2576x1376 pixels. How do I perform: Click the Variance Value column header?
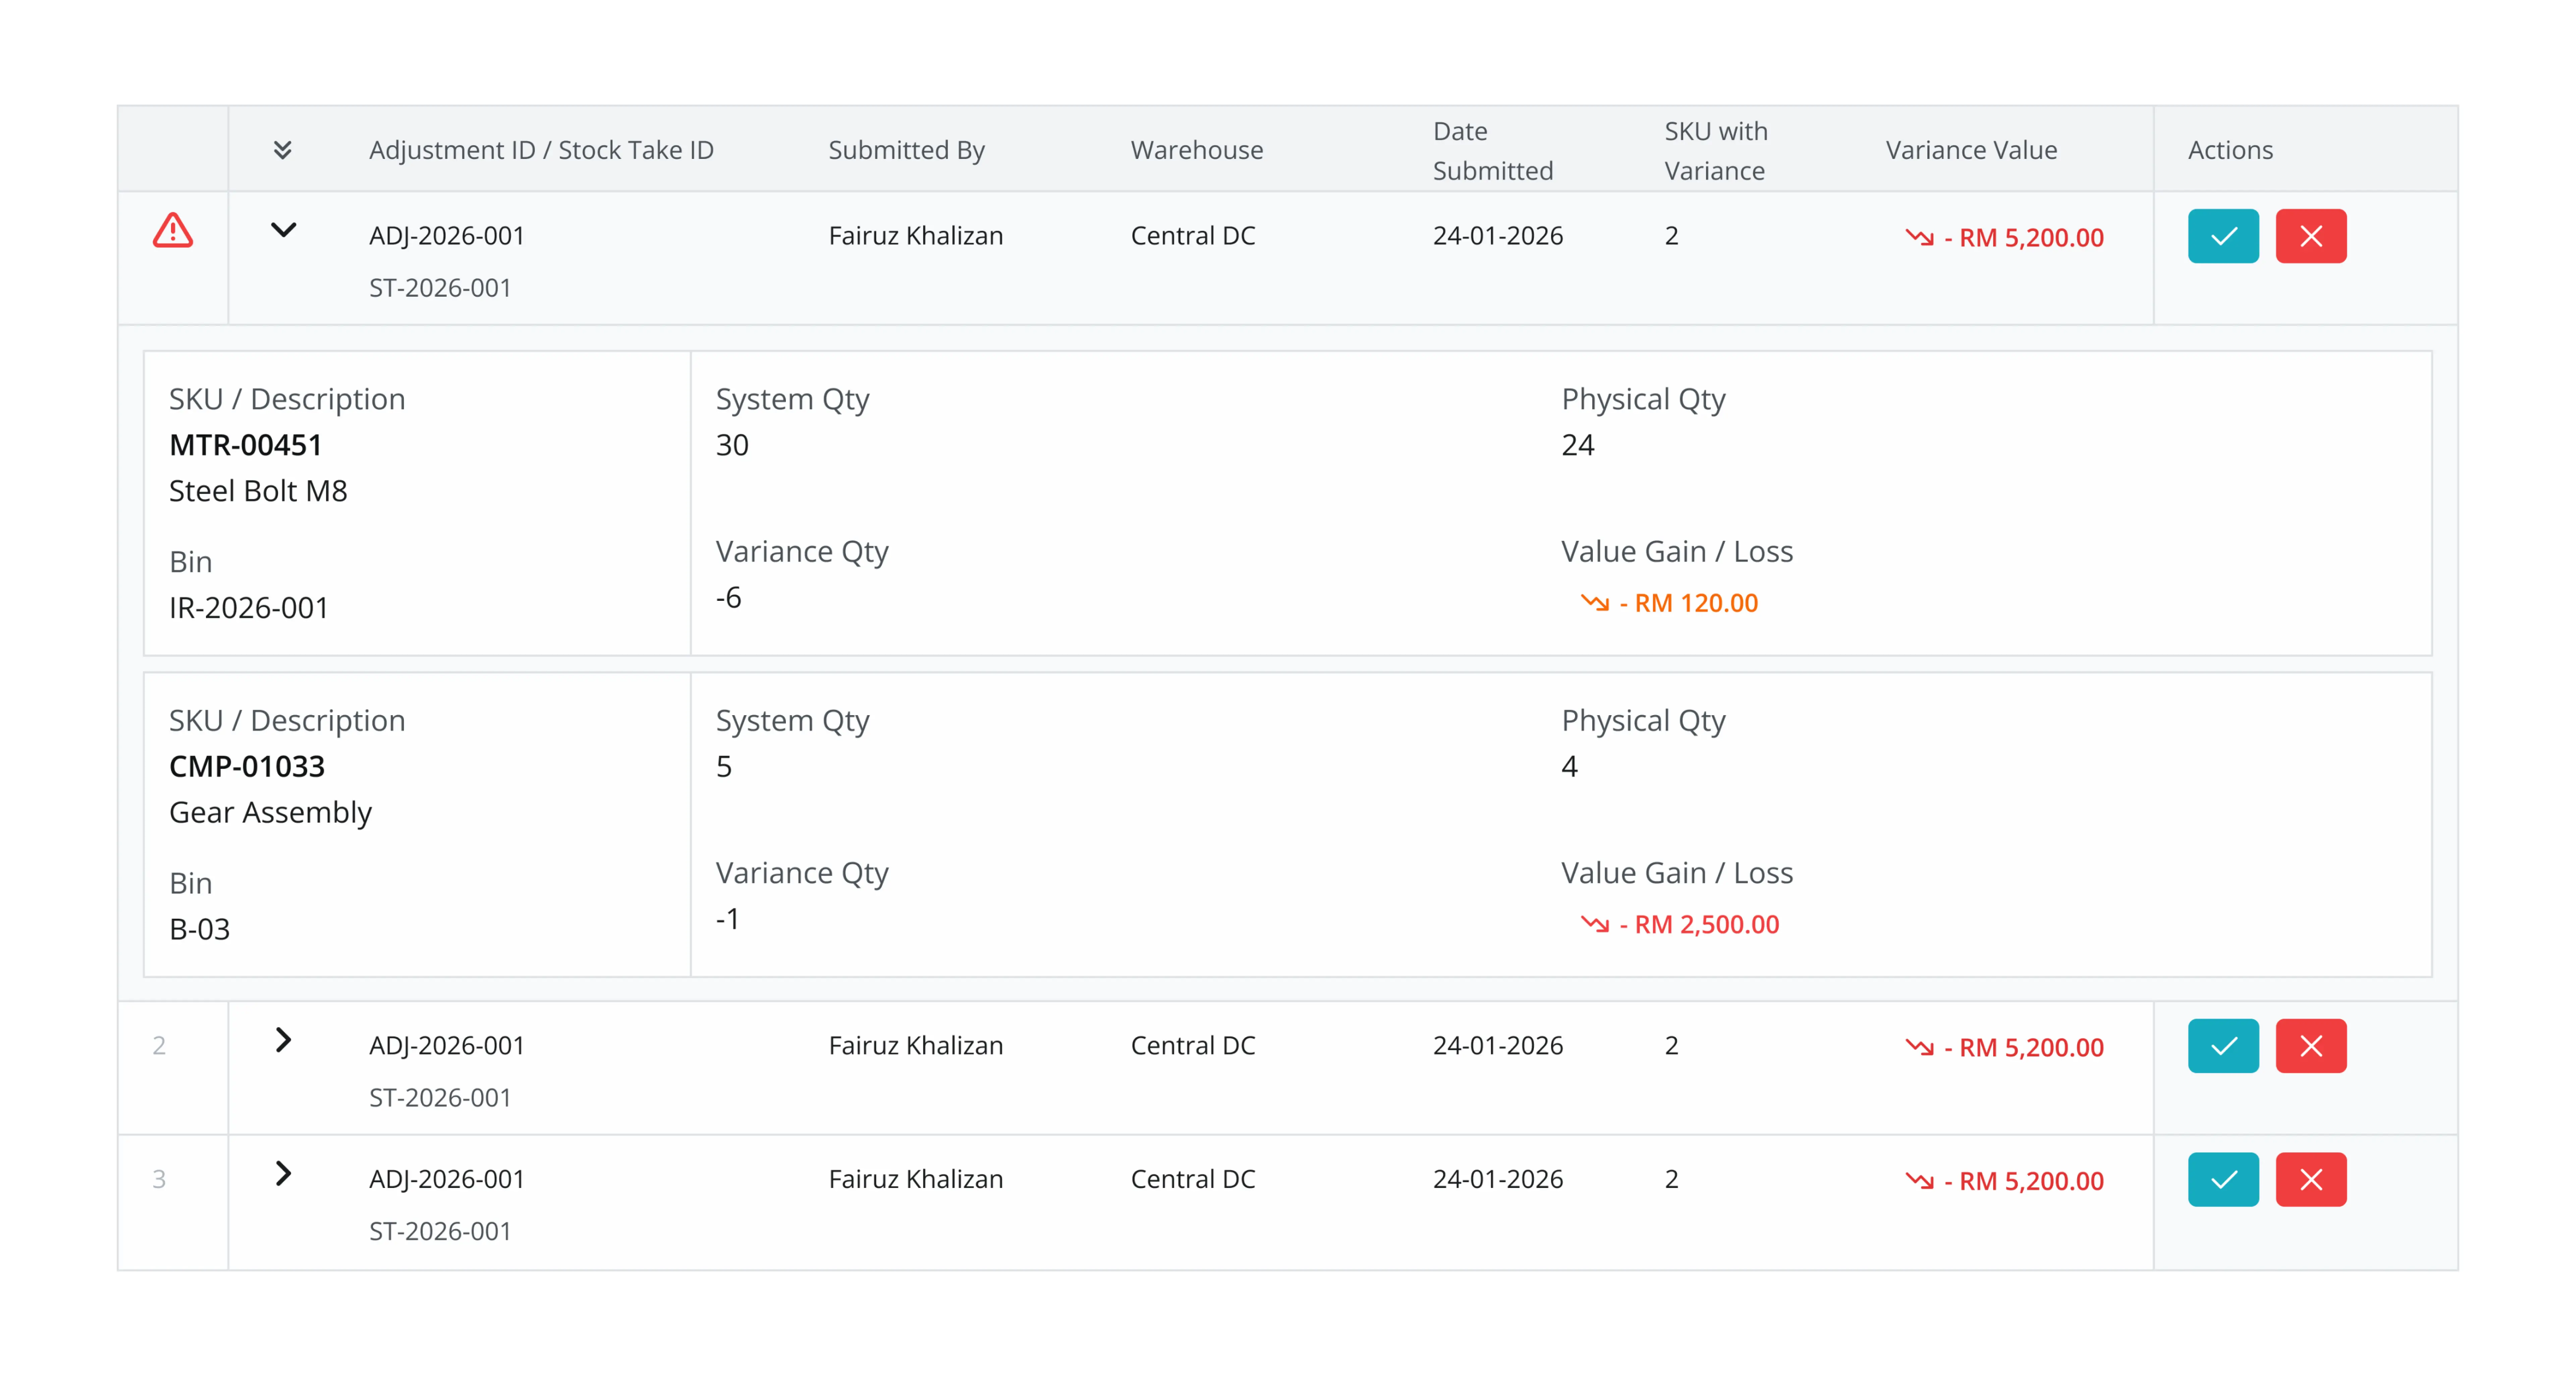(1972, 150)
